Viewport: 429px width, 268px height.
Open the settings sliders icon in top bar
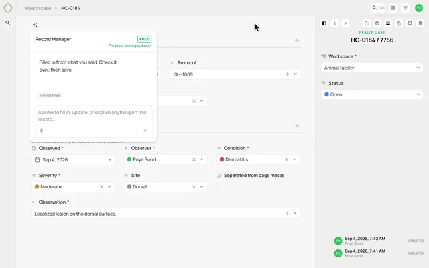(x=405, y=8)
